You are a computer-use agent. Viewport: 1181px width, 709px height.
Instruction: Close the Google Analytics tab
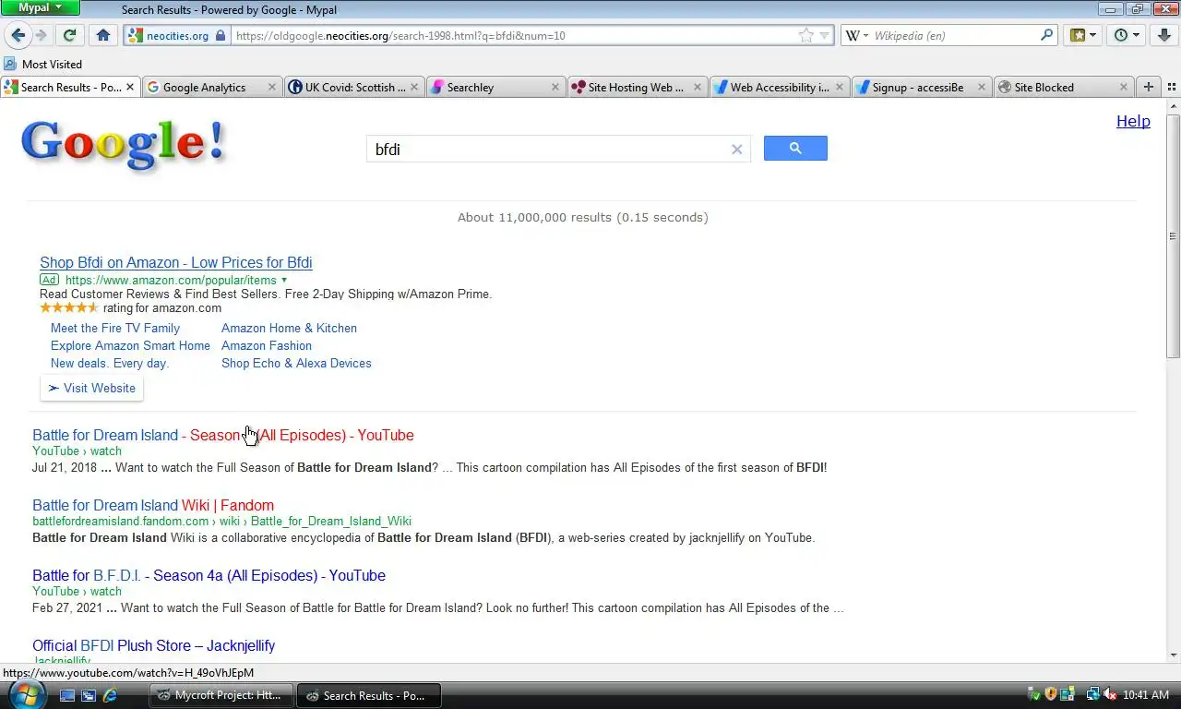[x=271, y=87]
